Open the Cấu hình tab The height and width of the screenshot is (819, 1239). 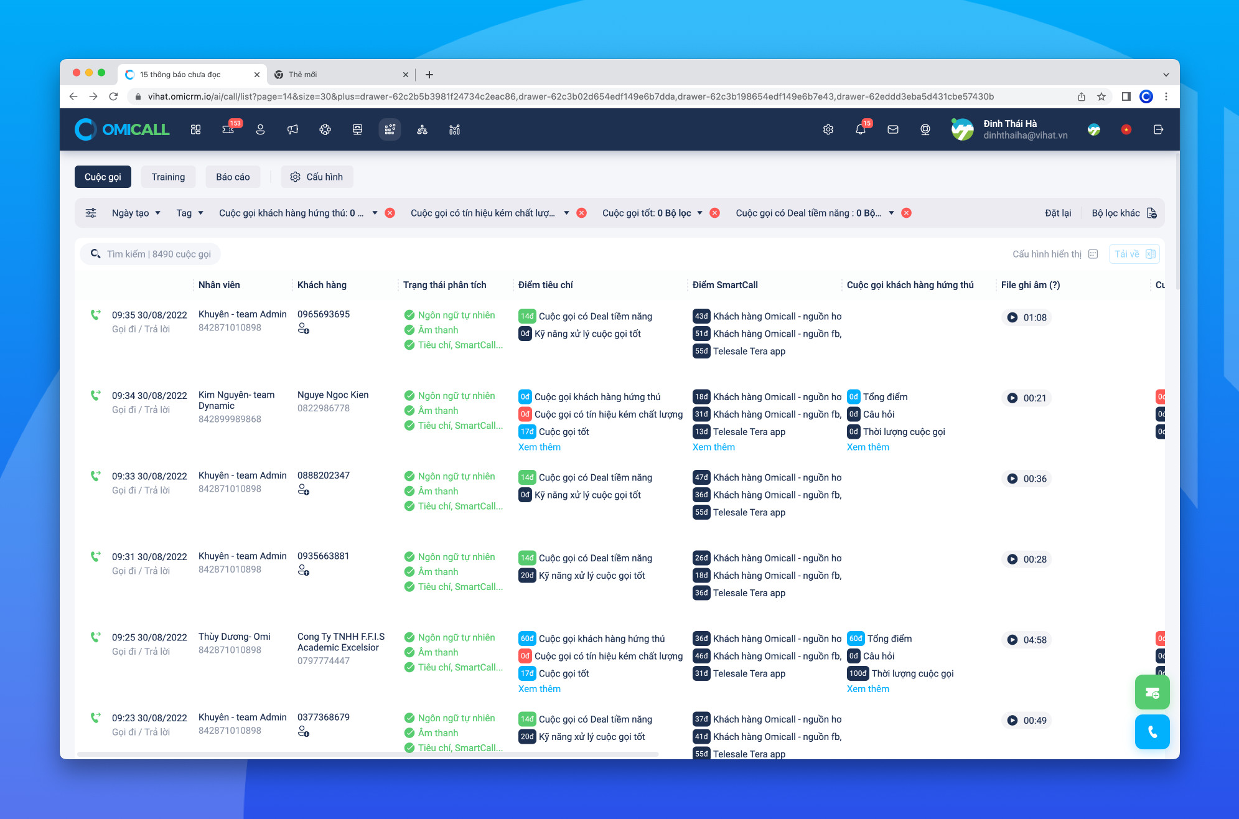pos(317,177)
